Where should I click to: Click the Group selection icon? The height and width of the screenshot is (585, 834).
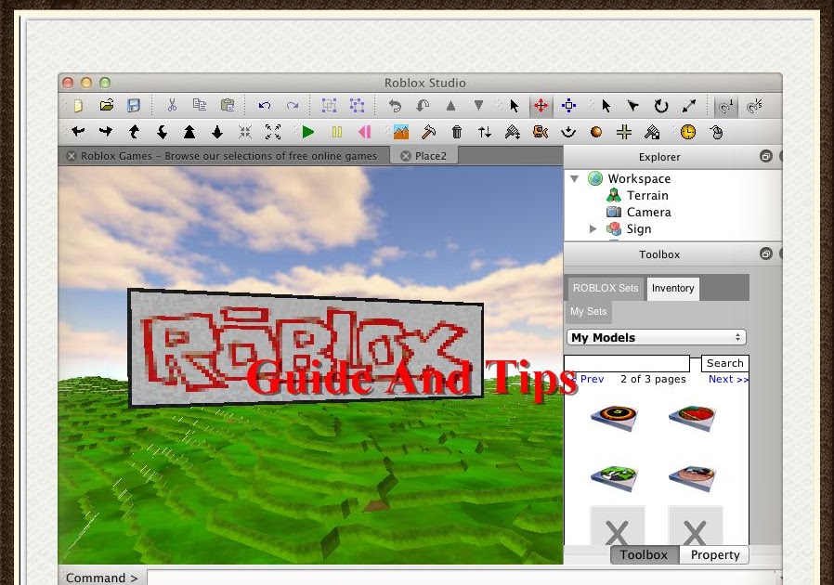(x=330, y=105)
